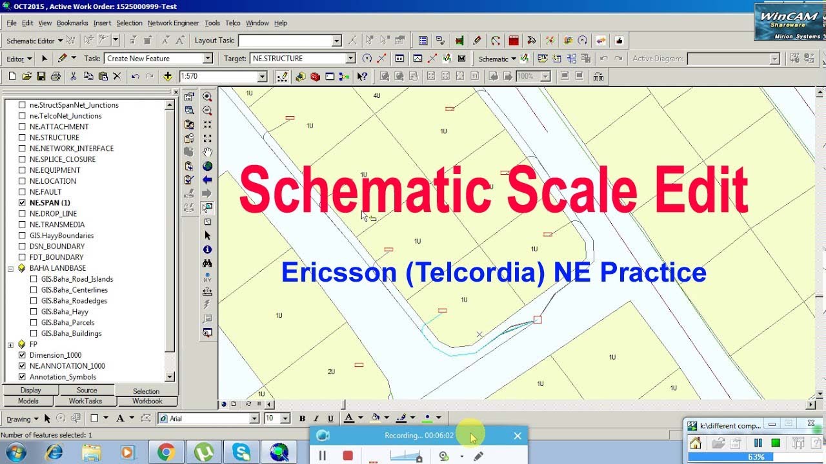Open the Telco menu
The width and height of the screenshot is (826, 464).
(x=233, y=23)
